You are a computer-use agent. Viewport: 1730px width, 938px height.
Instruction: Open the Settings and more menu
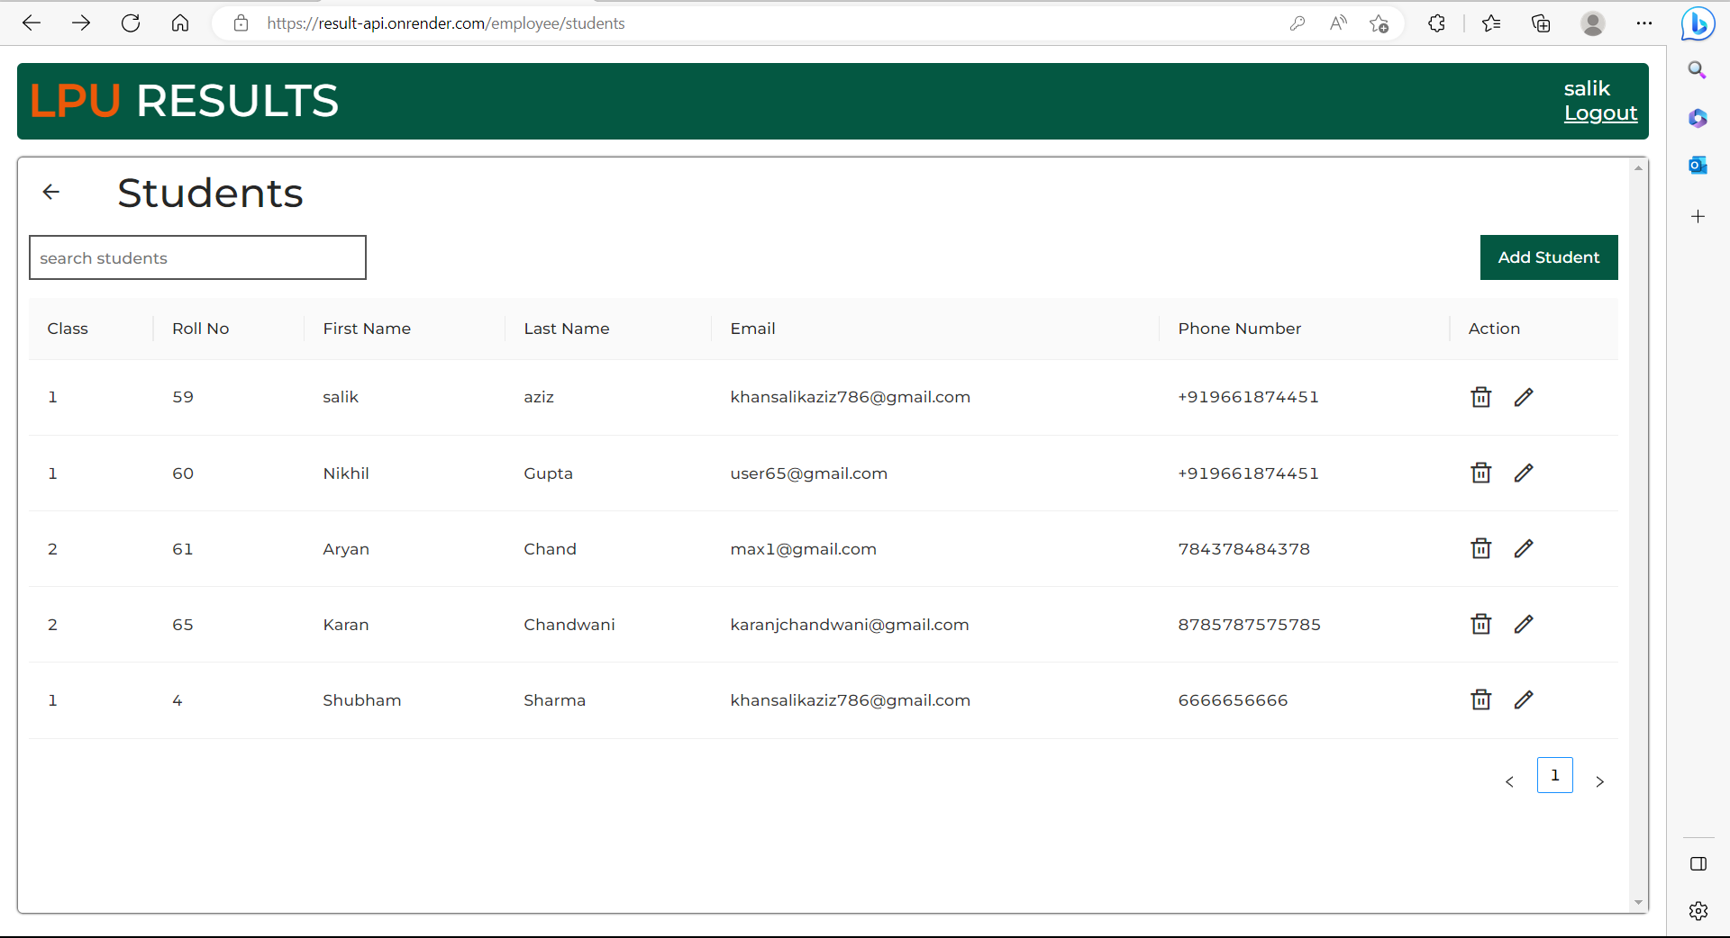pos(1644,23)
